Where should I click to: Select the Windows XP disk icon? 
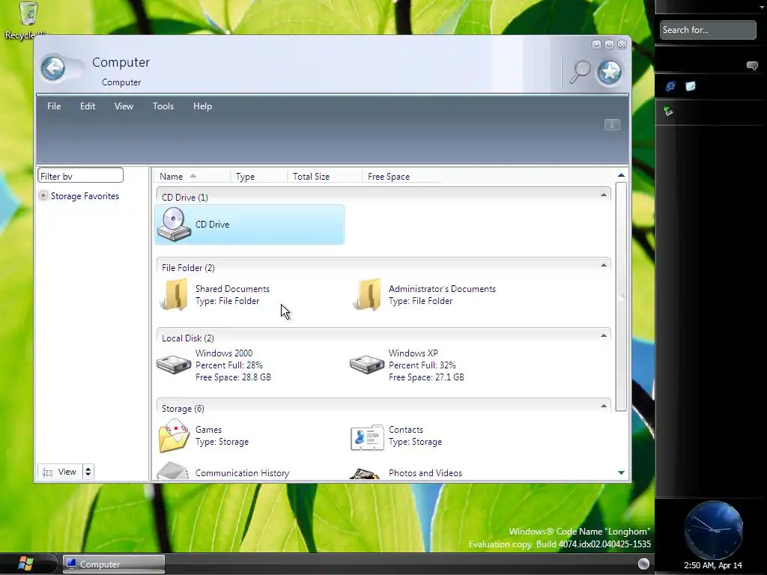[367, 365]
